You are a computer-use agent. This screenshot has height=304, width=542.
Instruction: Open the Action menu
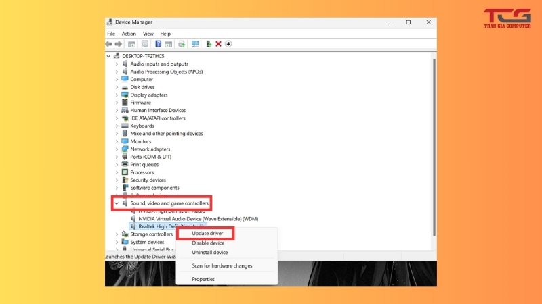(x=129, y=34)
